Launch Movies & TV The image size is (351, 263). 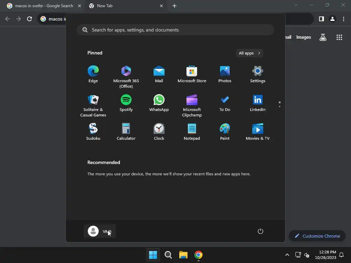(x=258, y=132)
